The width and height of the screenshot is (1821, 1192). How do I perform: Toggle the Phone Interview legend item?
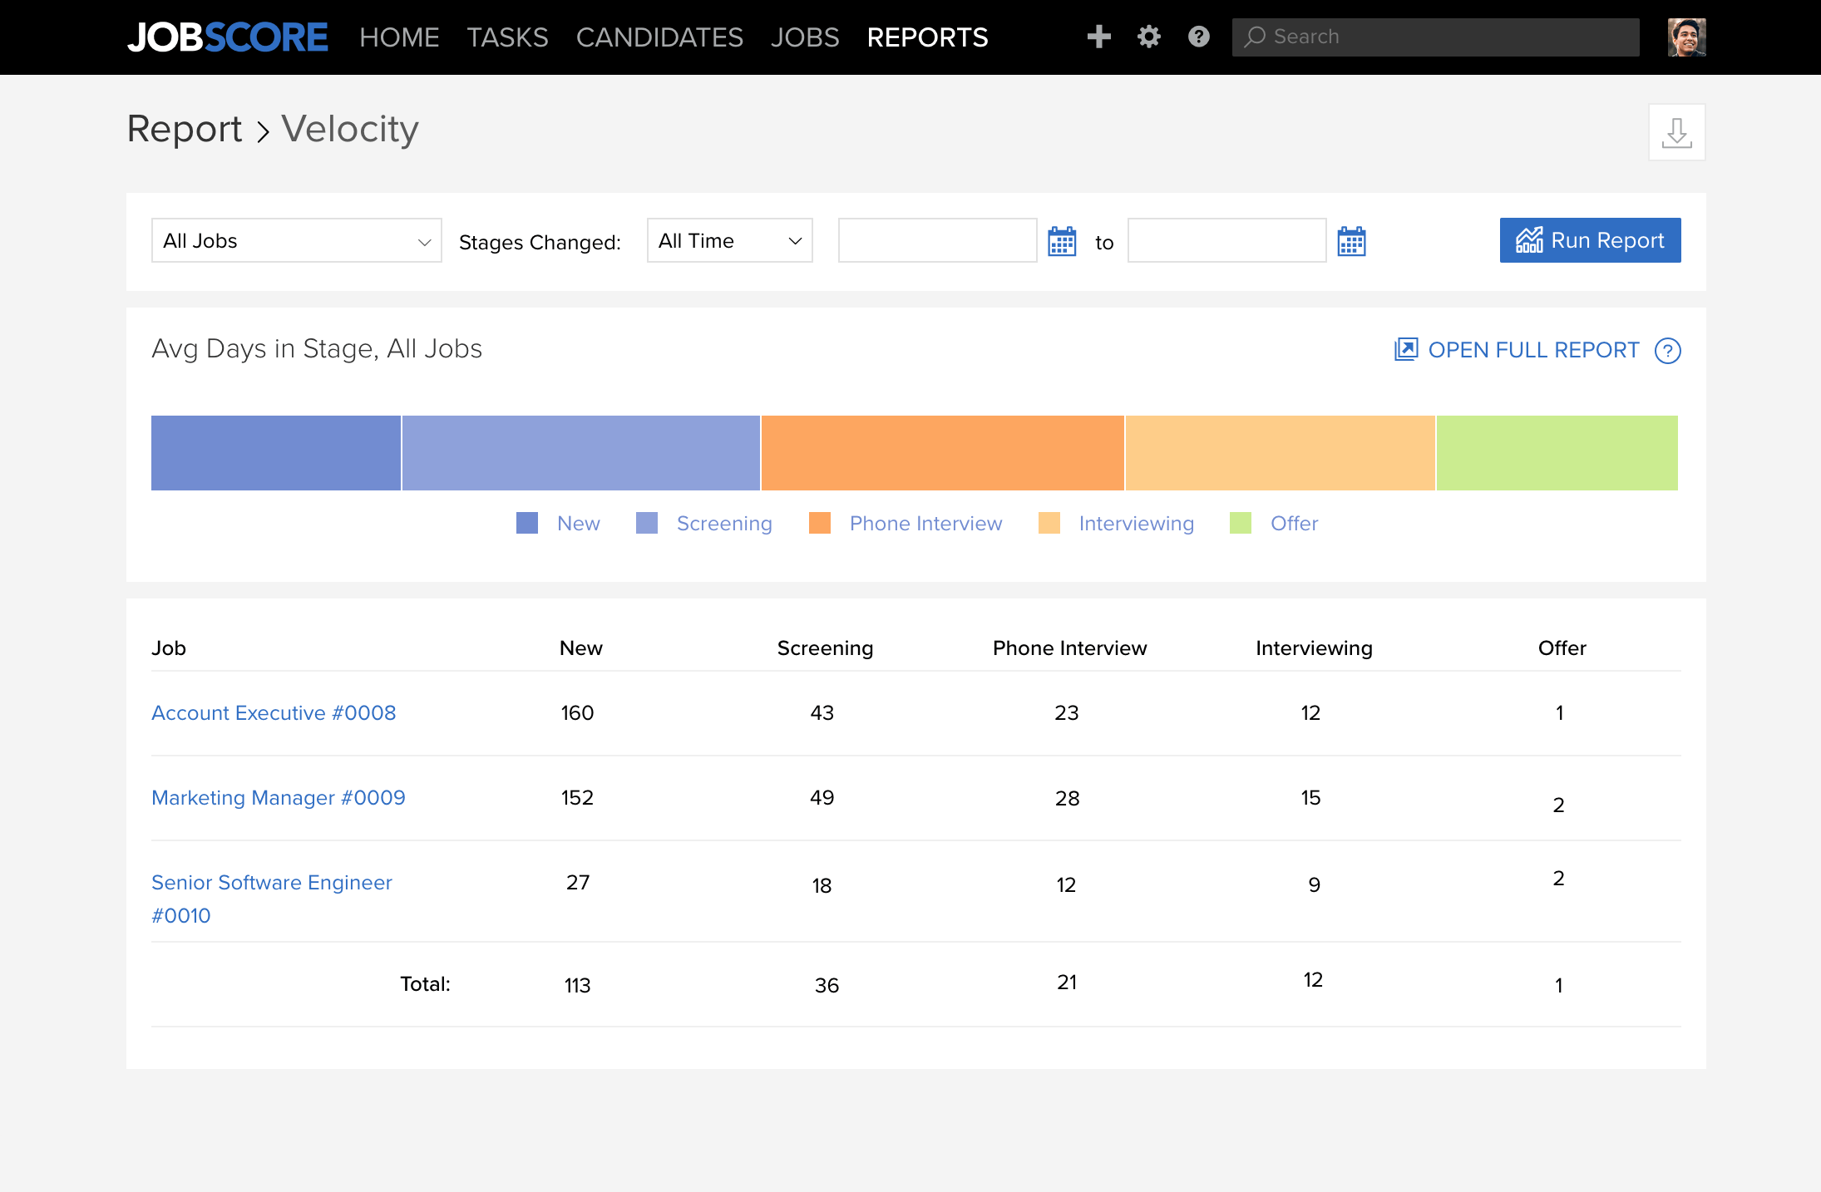click(x=906, y=523)
